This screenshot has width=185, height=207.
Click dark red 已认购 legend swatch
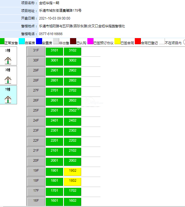[73, 41]
